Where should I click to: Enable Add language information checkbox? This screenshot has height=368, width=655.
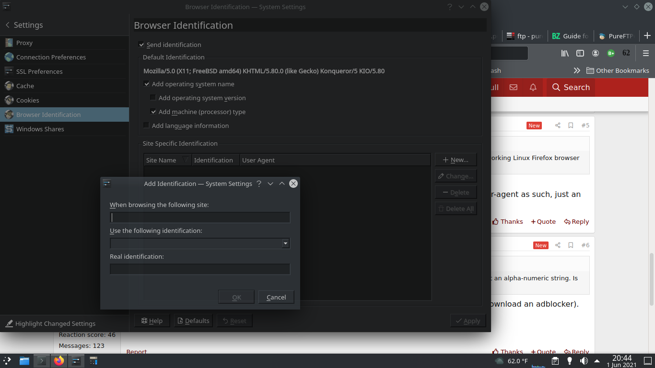pos(147,126)
